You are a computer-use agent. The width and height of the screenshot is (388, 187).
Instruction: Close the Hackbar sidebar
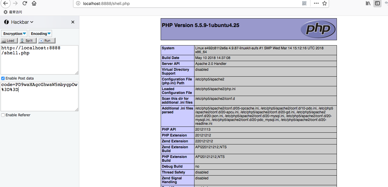coord(73,22)
